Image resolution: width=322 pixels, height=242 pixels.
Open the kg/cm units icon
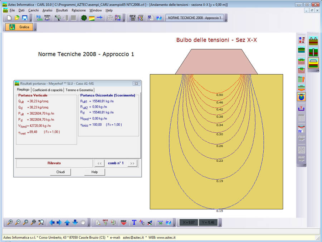pos(39,18)
